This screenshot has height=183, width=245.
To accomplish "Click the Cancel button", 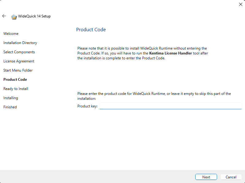I will tap(231, 177).
